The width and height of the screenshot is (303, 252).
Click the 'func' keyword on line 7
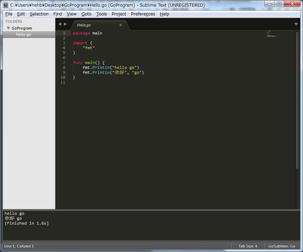click(78, 62)
